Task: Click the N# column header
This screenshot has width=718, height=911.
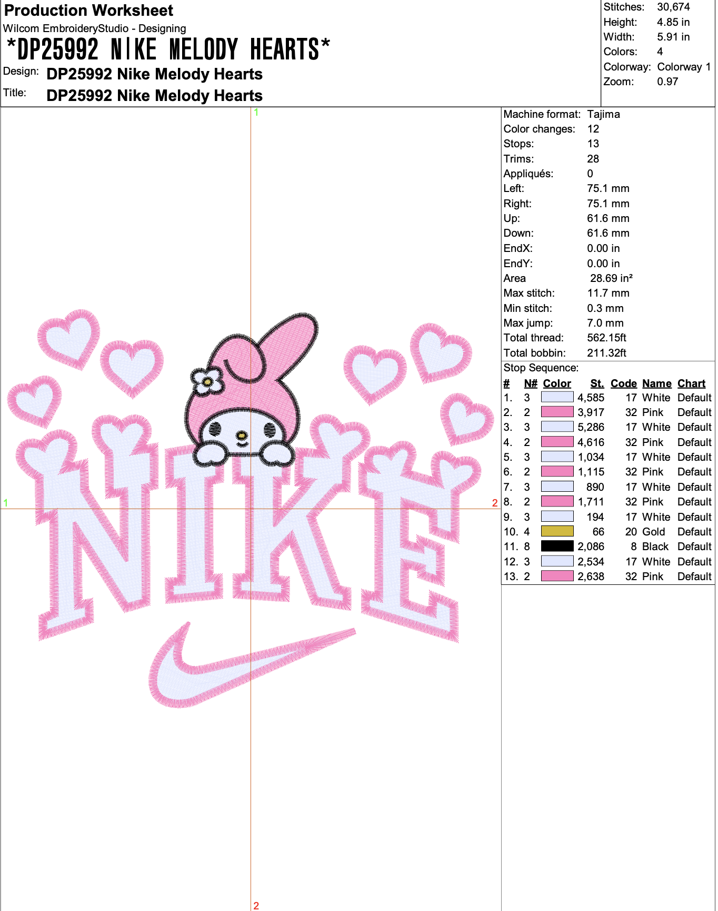Action: 530,383
